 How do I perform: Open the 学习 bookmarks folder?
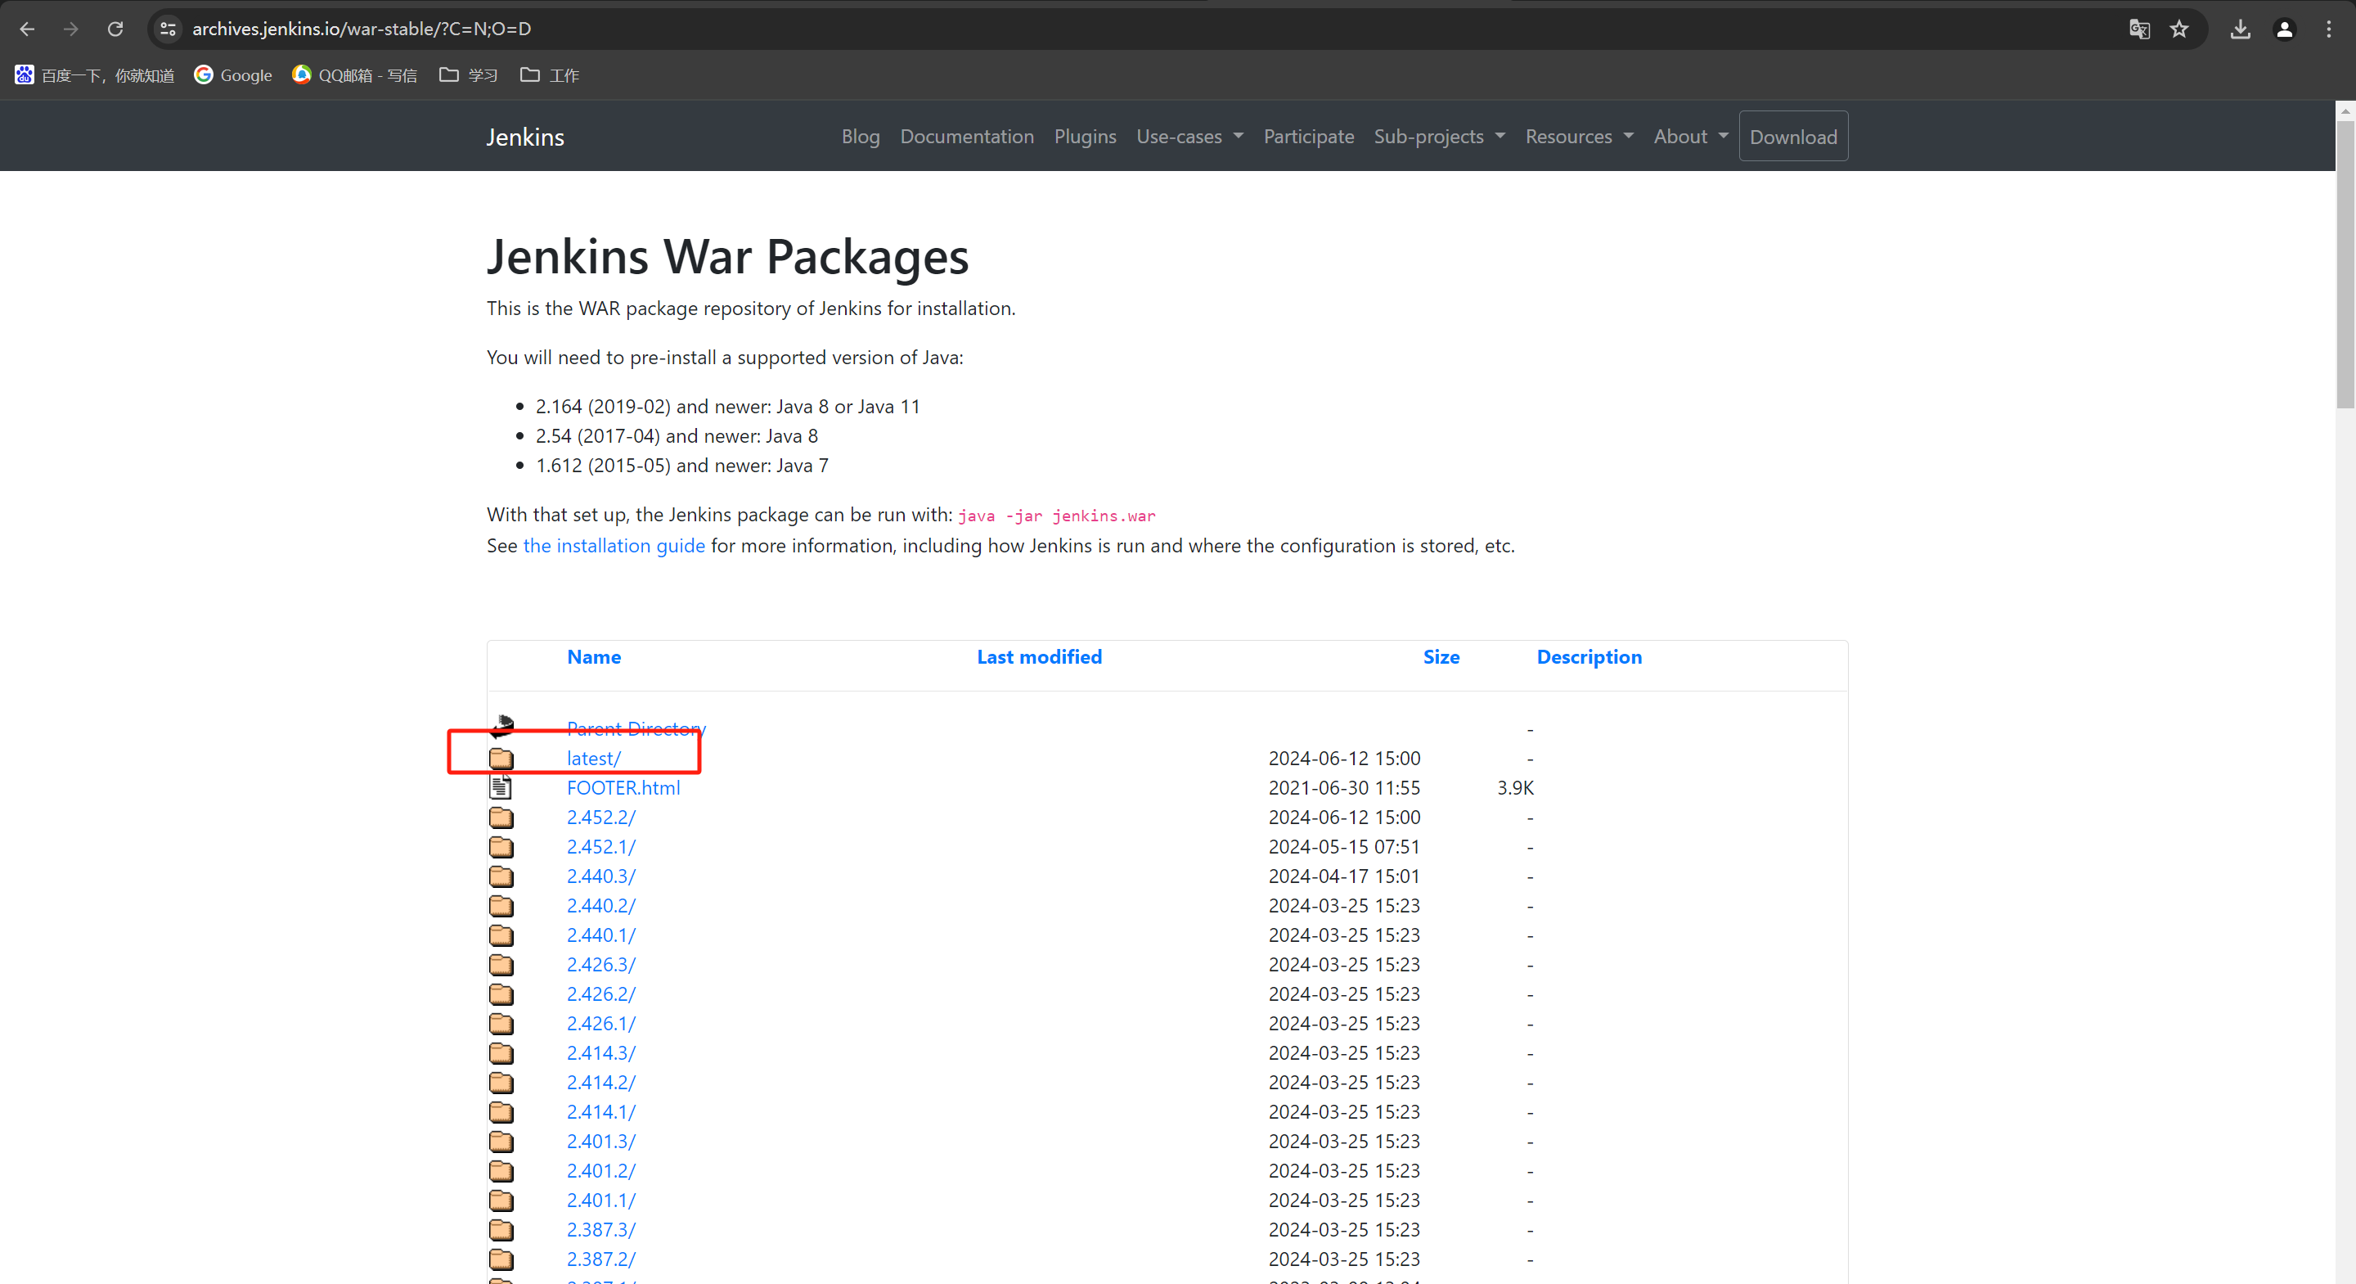coord(468,75)
